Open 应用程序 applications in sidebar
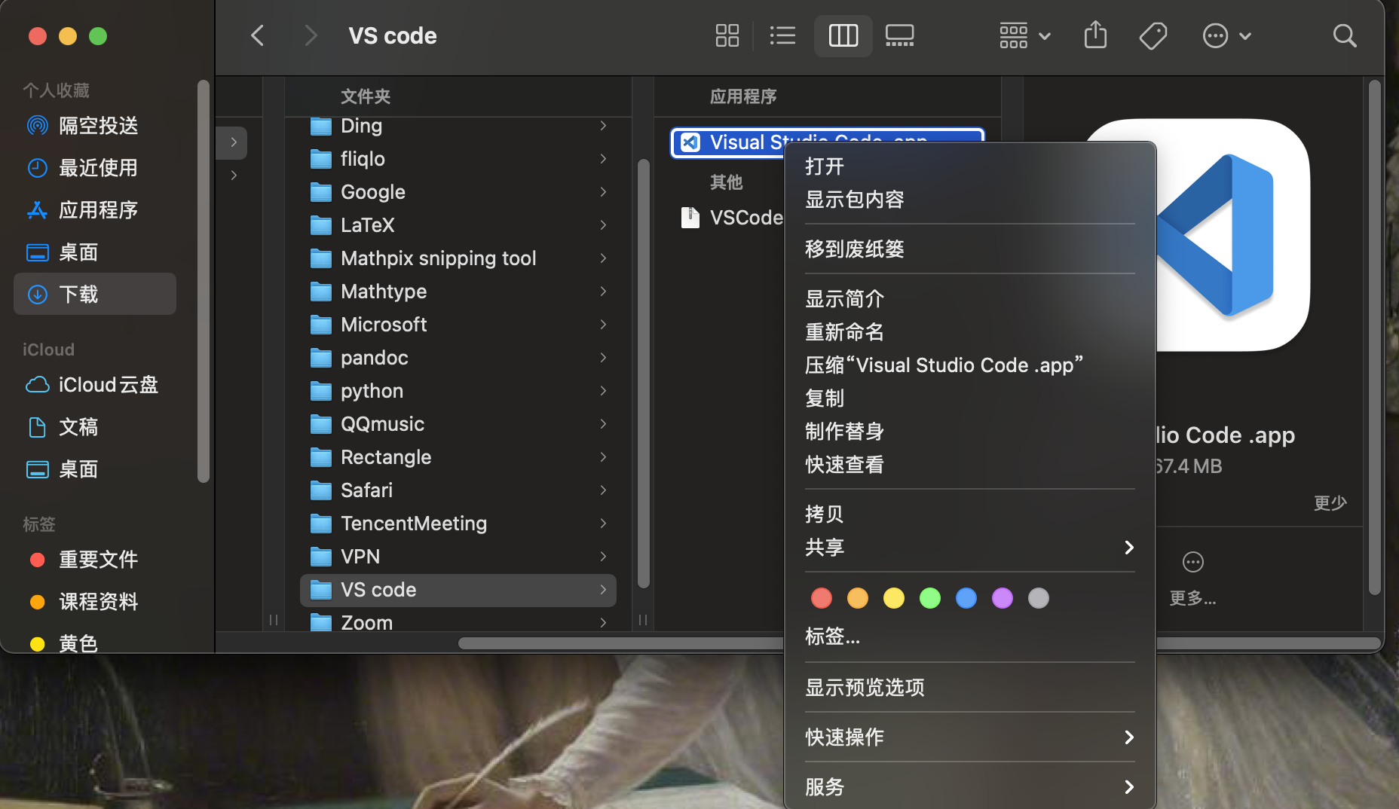Viewport: 1399px width, 809px height. [95, 210]
